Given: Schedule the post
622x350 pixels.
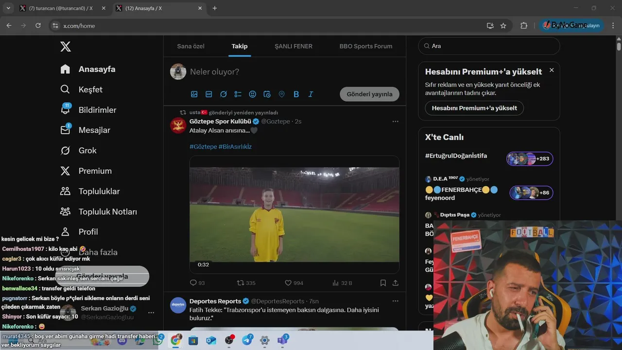Looking at the screenshot, I should [x=267, y=94].
